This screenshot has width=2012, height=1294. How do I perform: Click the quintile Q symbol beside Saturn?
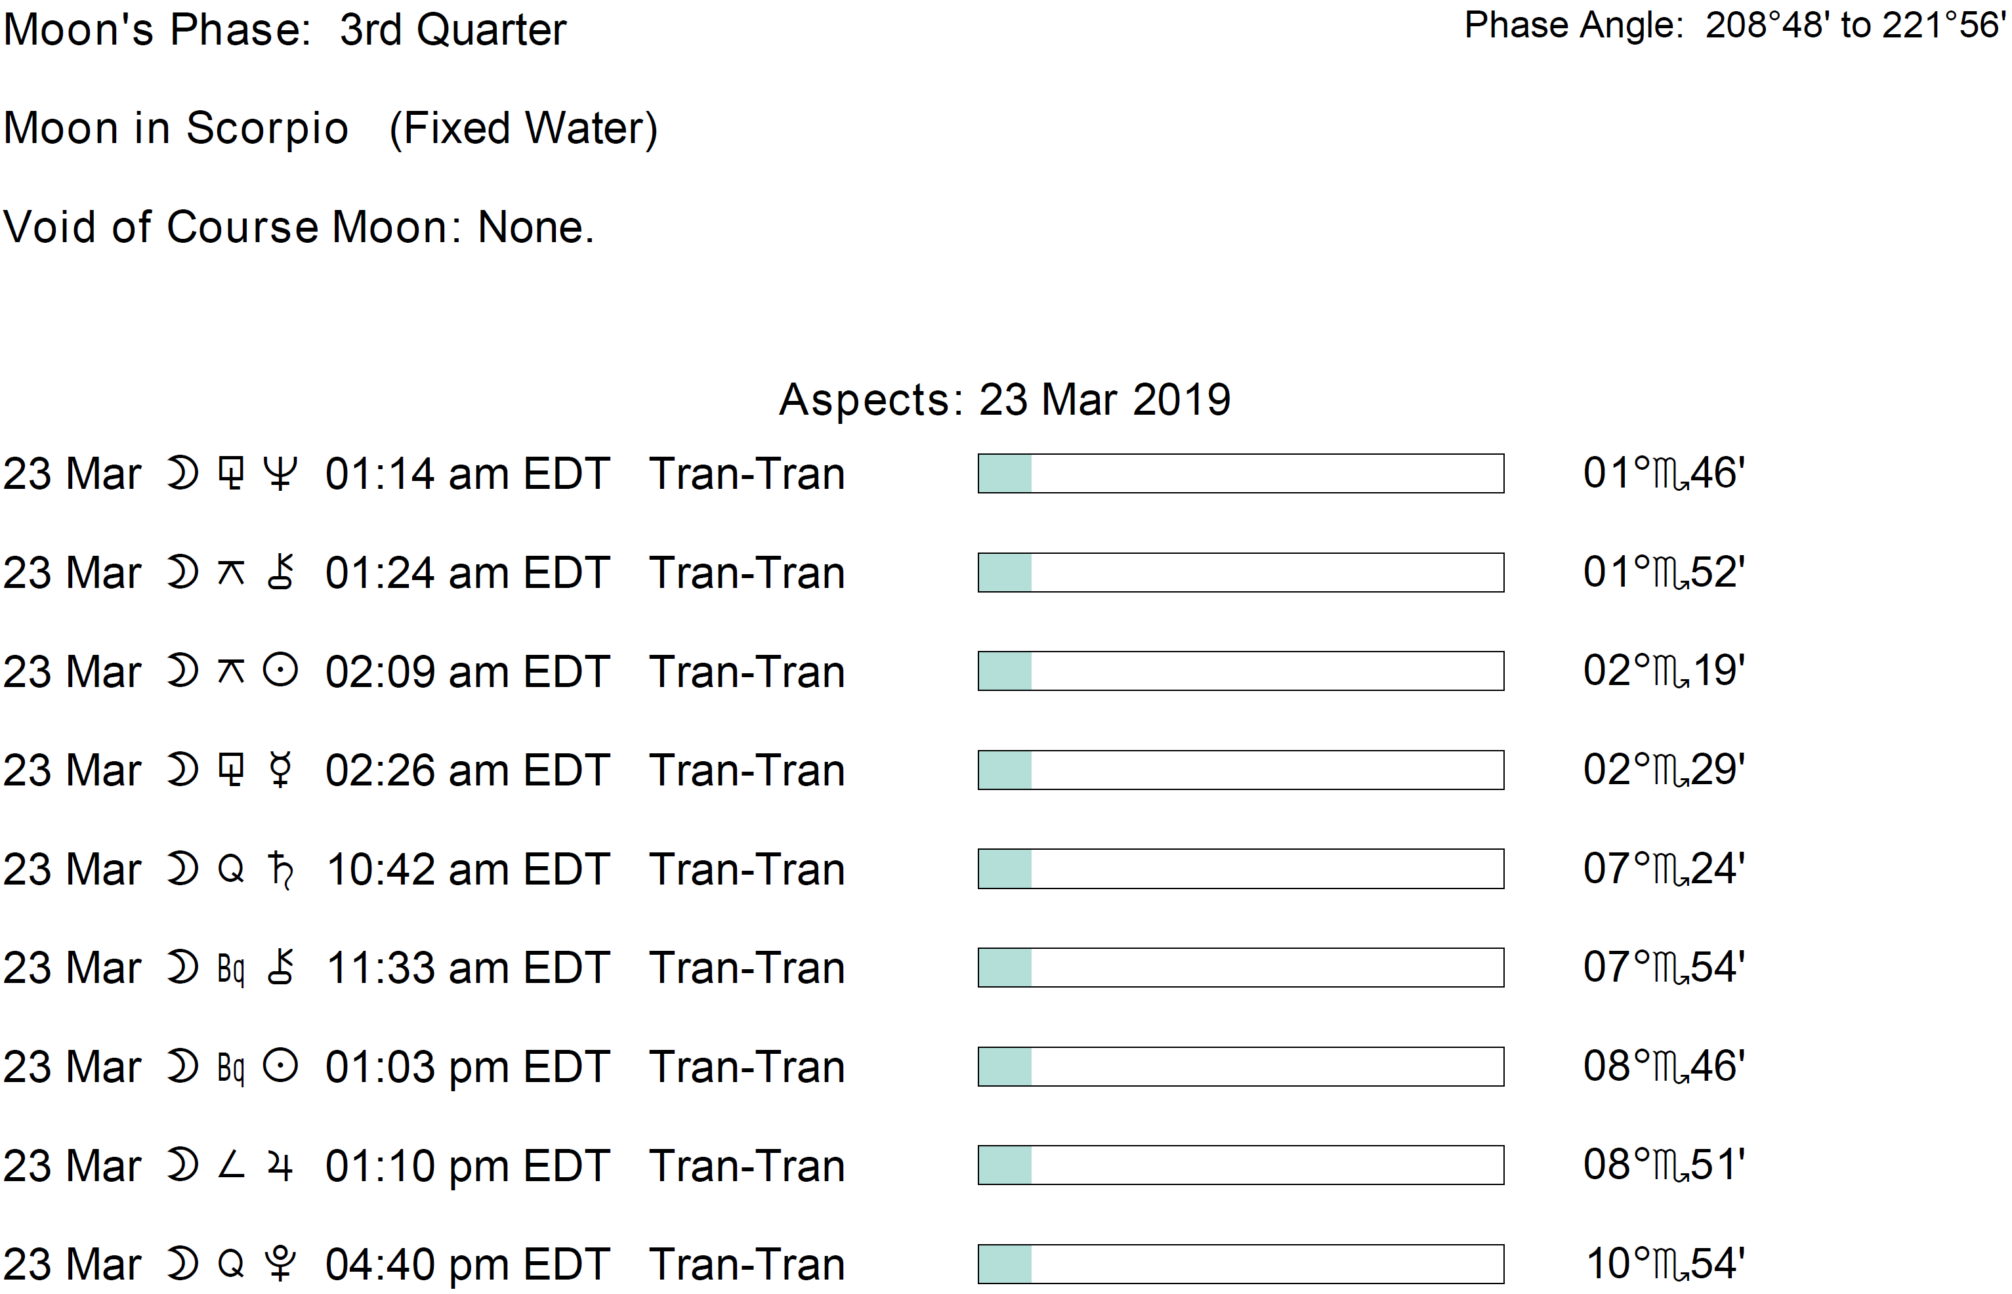click(x=231, y=869)
